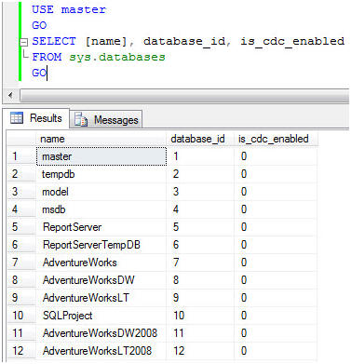Select database_id cell for tempdb row
This screenshot has height=364, width=351.
[200, 174]
